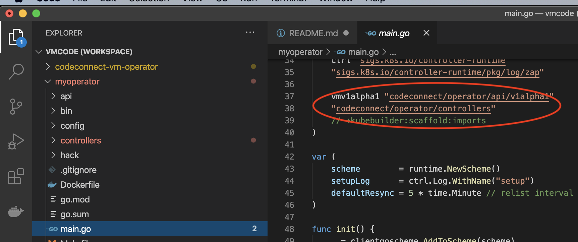
Task: Click the problems count 2 badge on main.go
Action: click(254, 229)
